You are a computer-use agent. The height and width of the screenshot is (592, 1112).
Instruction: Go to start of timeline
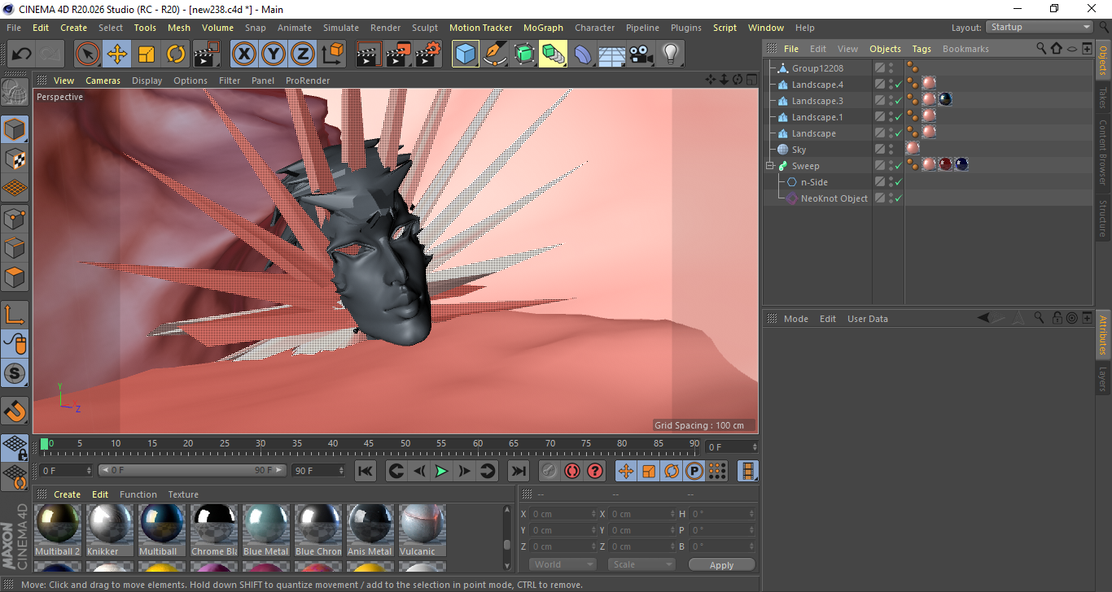[x=366, y=471]
